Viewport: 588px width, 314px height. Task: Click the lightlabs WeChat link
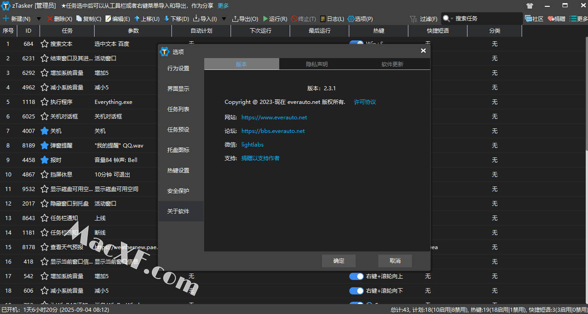tap(252, 145)
